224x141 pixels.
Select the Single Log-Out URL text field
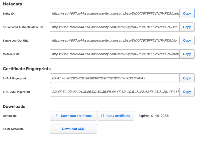(115, 41)
